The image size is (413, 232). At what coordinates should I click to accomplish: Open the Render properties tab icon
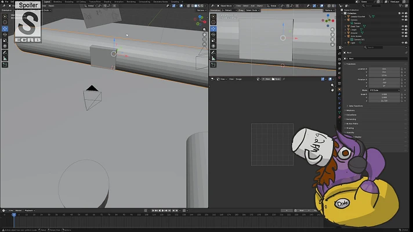tap(339, 59)
